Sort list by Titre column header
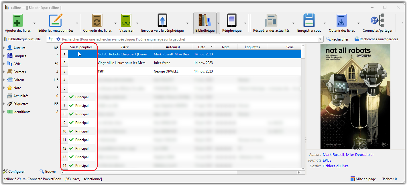The image size is (407, 185). click(125, 47)
